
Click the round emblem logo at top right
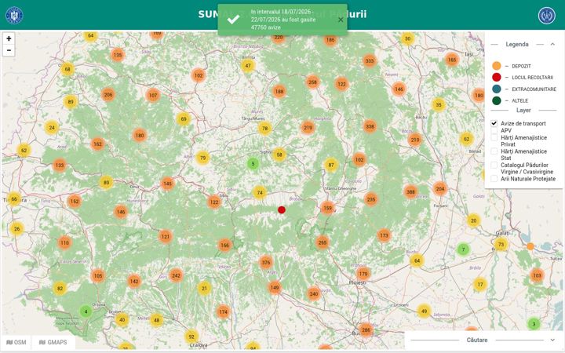547,16
